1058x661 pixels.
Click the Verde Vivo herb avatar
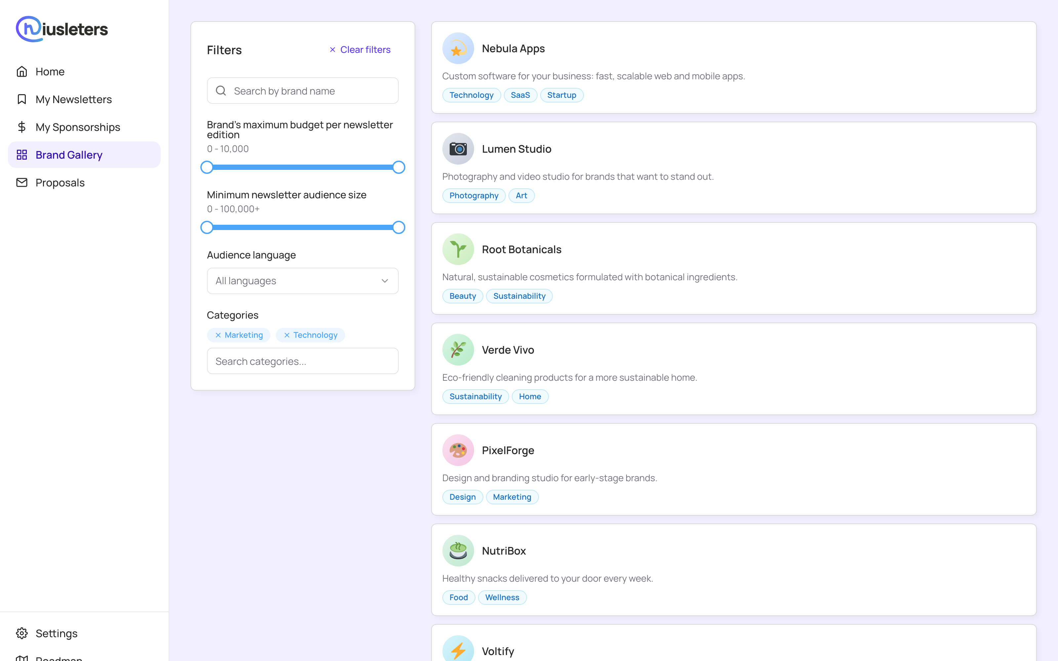[458, 350]
